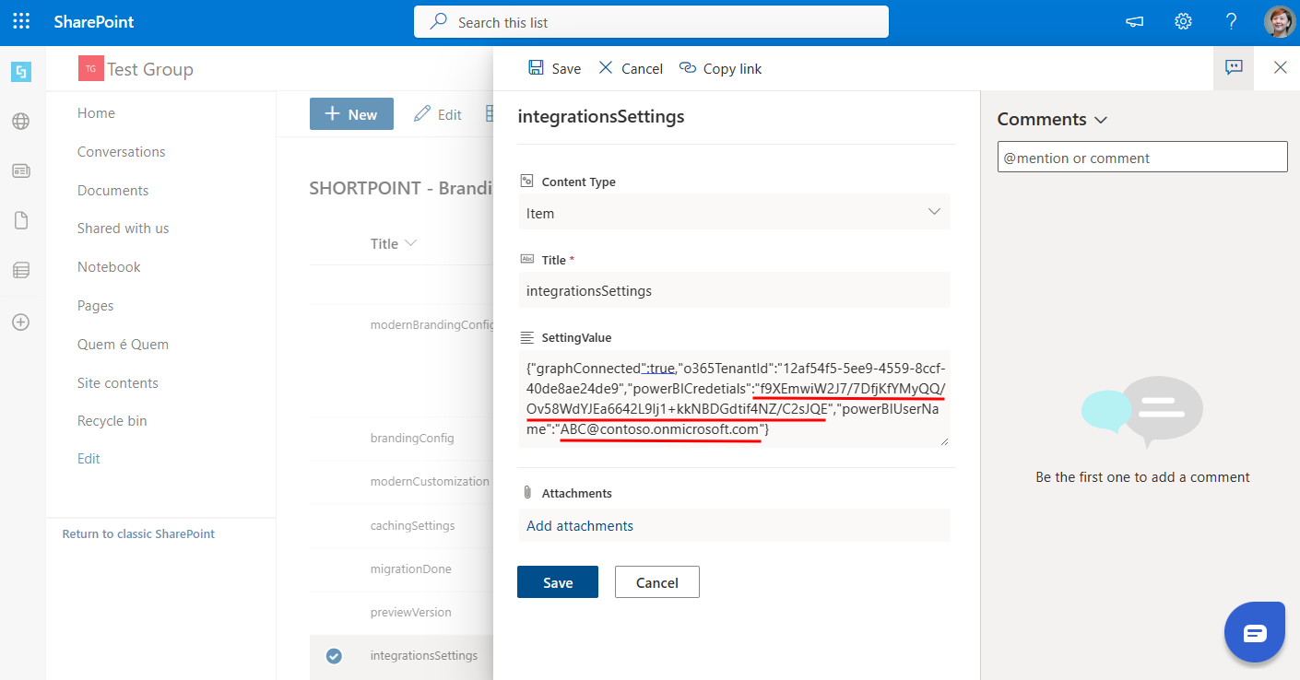Open Shared with us
The height and width of the screenshot is (680, 1300).
(x=124, y=229)
